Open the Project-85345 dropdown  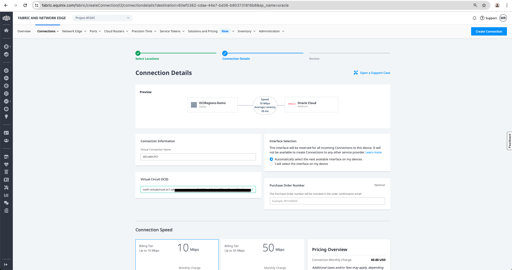(x=102, y=18)
